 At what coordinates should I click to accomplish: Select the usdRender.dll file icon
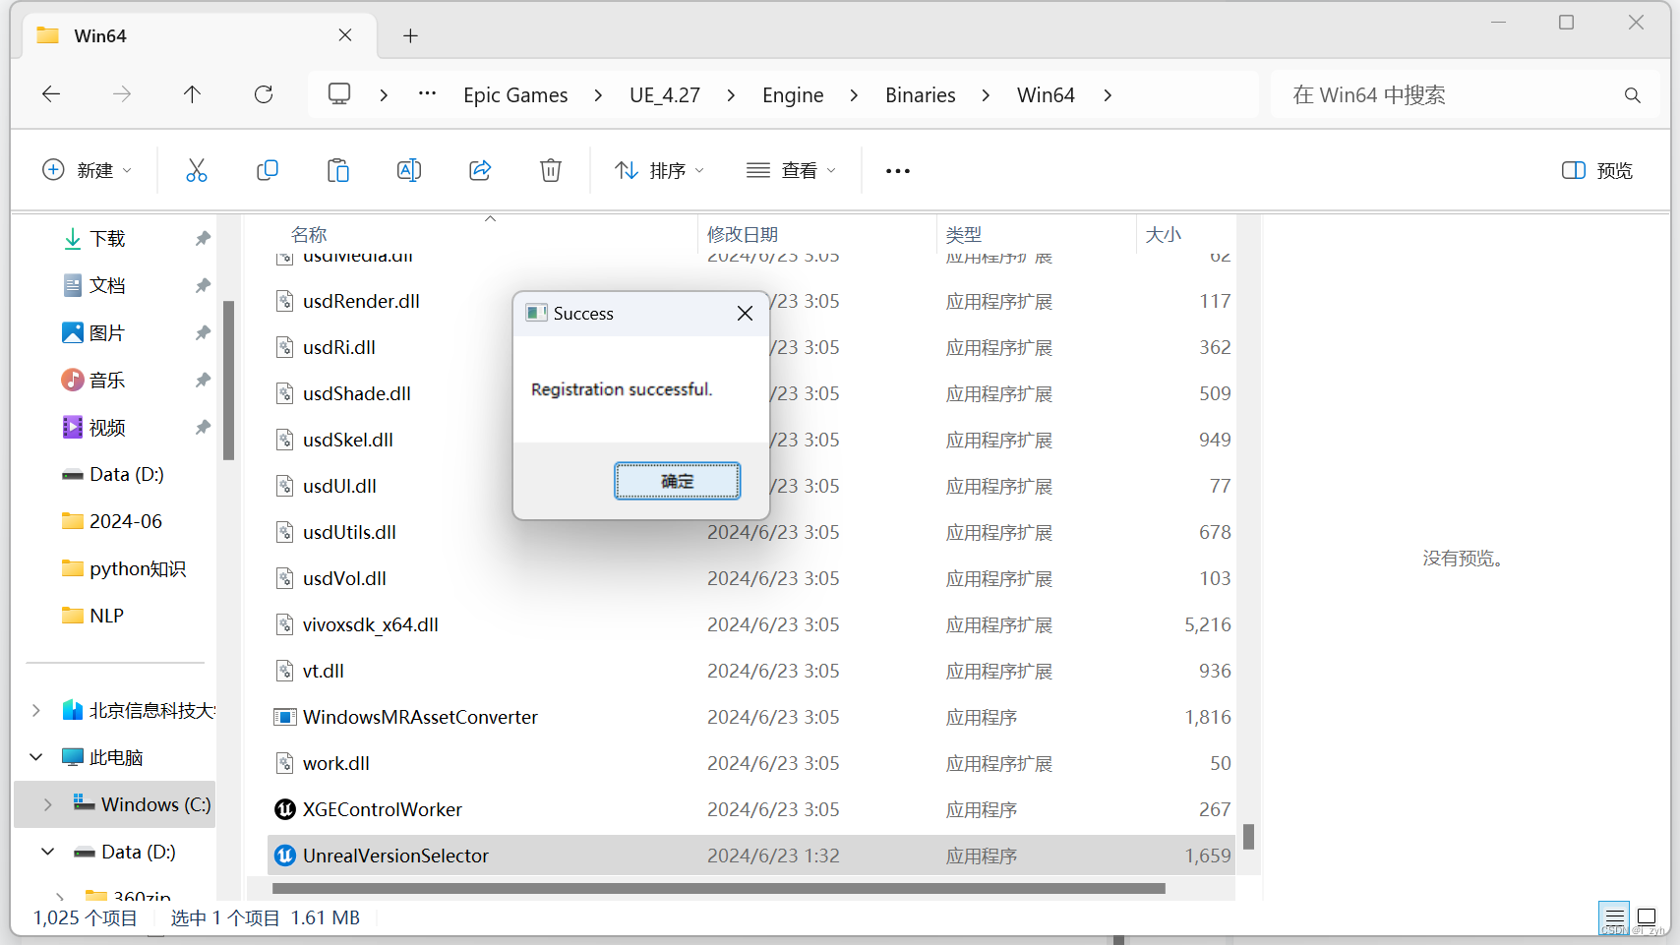click(x=285, y=301)
